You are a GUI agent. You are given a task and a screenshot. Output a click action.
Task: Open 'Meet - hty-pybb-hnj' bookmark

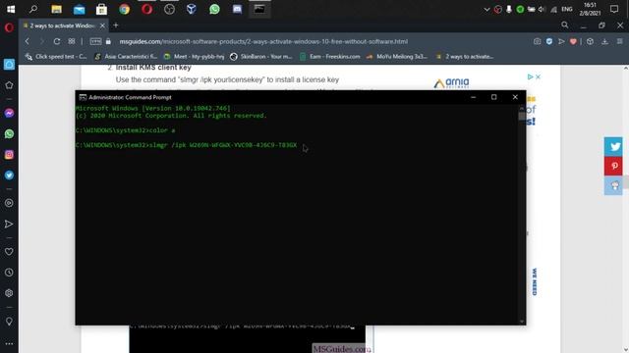coord(195,57)
